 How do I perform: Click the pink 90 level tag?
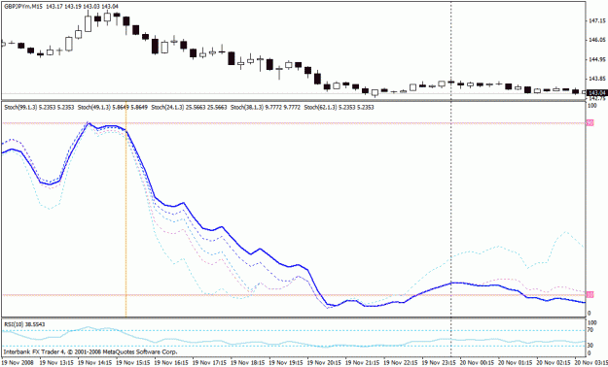[590, 123]
